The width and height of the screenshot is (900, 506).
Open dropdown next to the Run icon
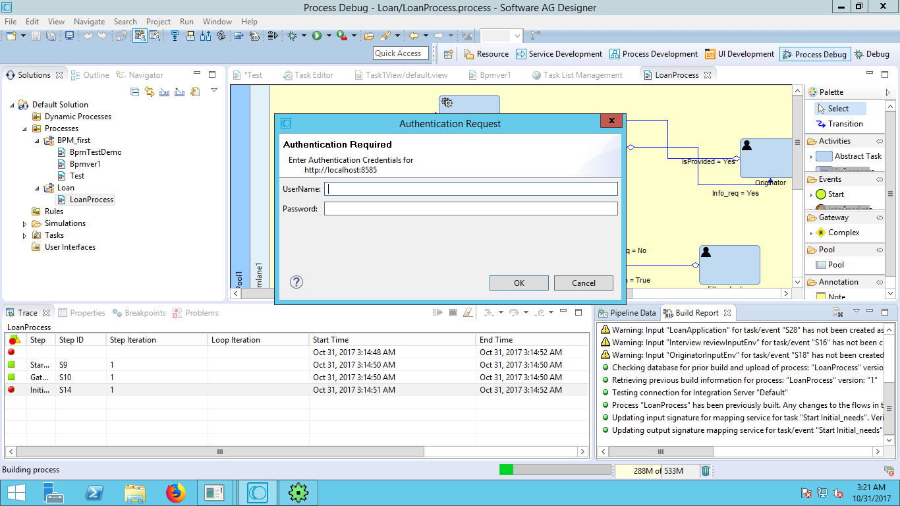pos(328,36)
